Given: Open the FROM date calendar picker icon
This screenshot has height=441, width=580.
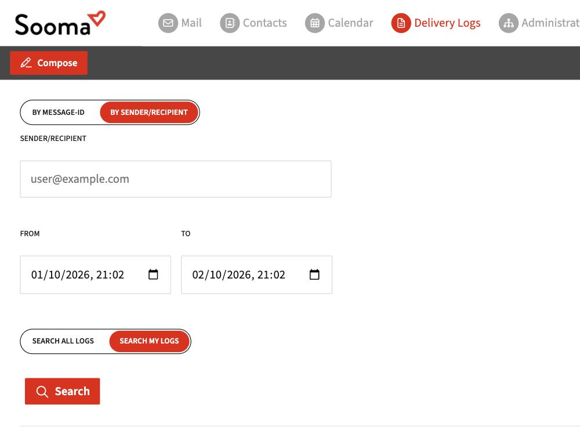Looking at the screenshot, I should pyautogui.click(x=153, y=274).
